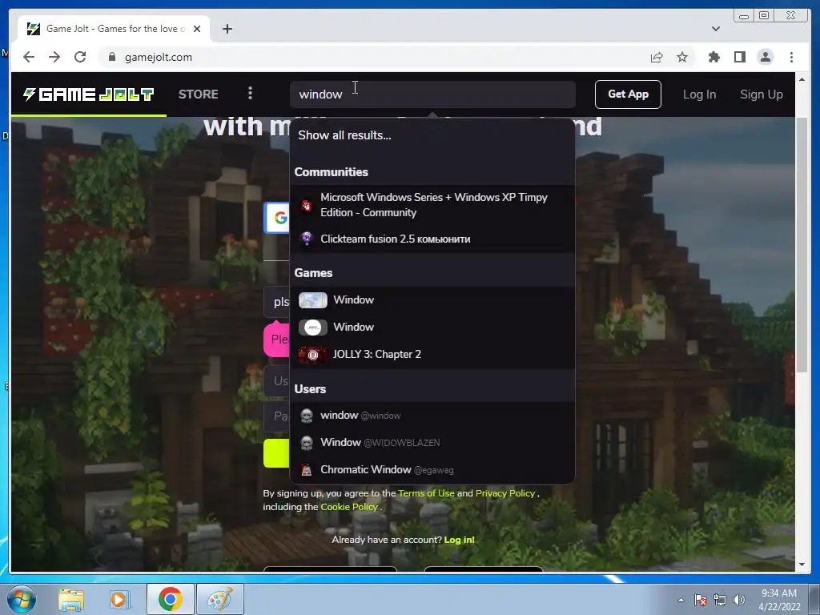Open first Window game with sky thumbnail
Viewport: 820px width, 615px height.
click(x=432, y=300)
